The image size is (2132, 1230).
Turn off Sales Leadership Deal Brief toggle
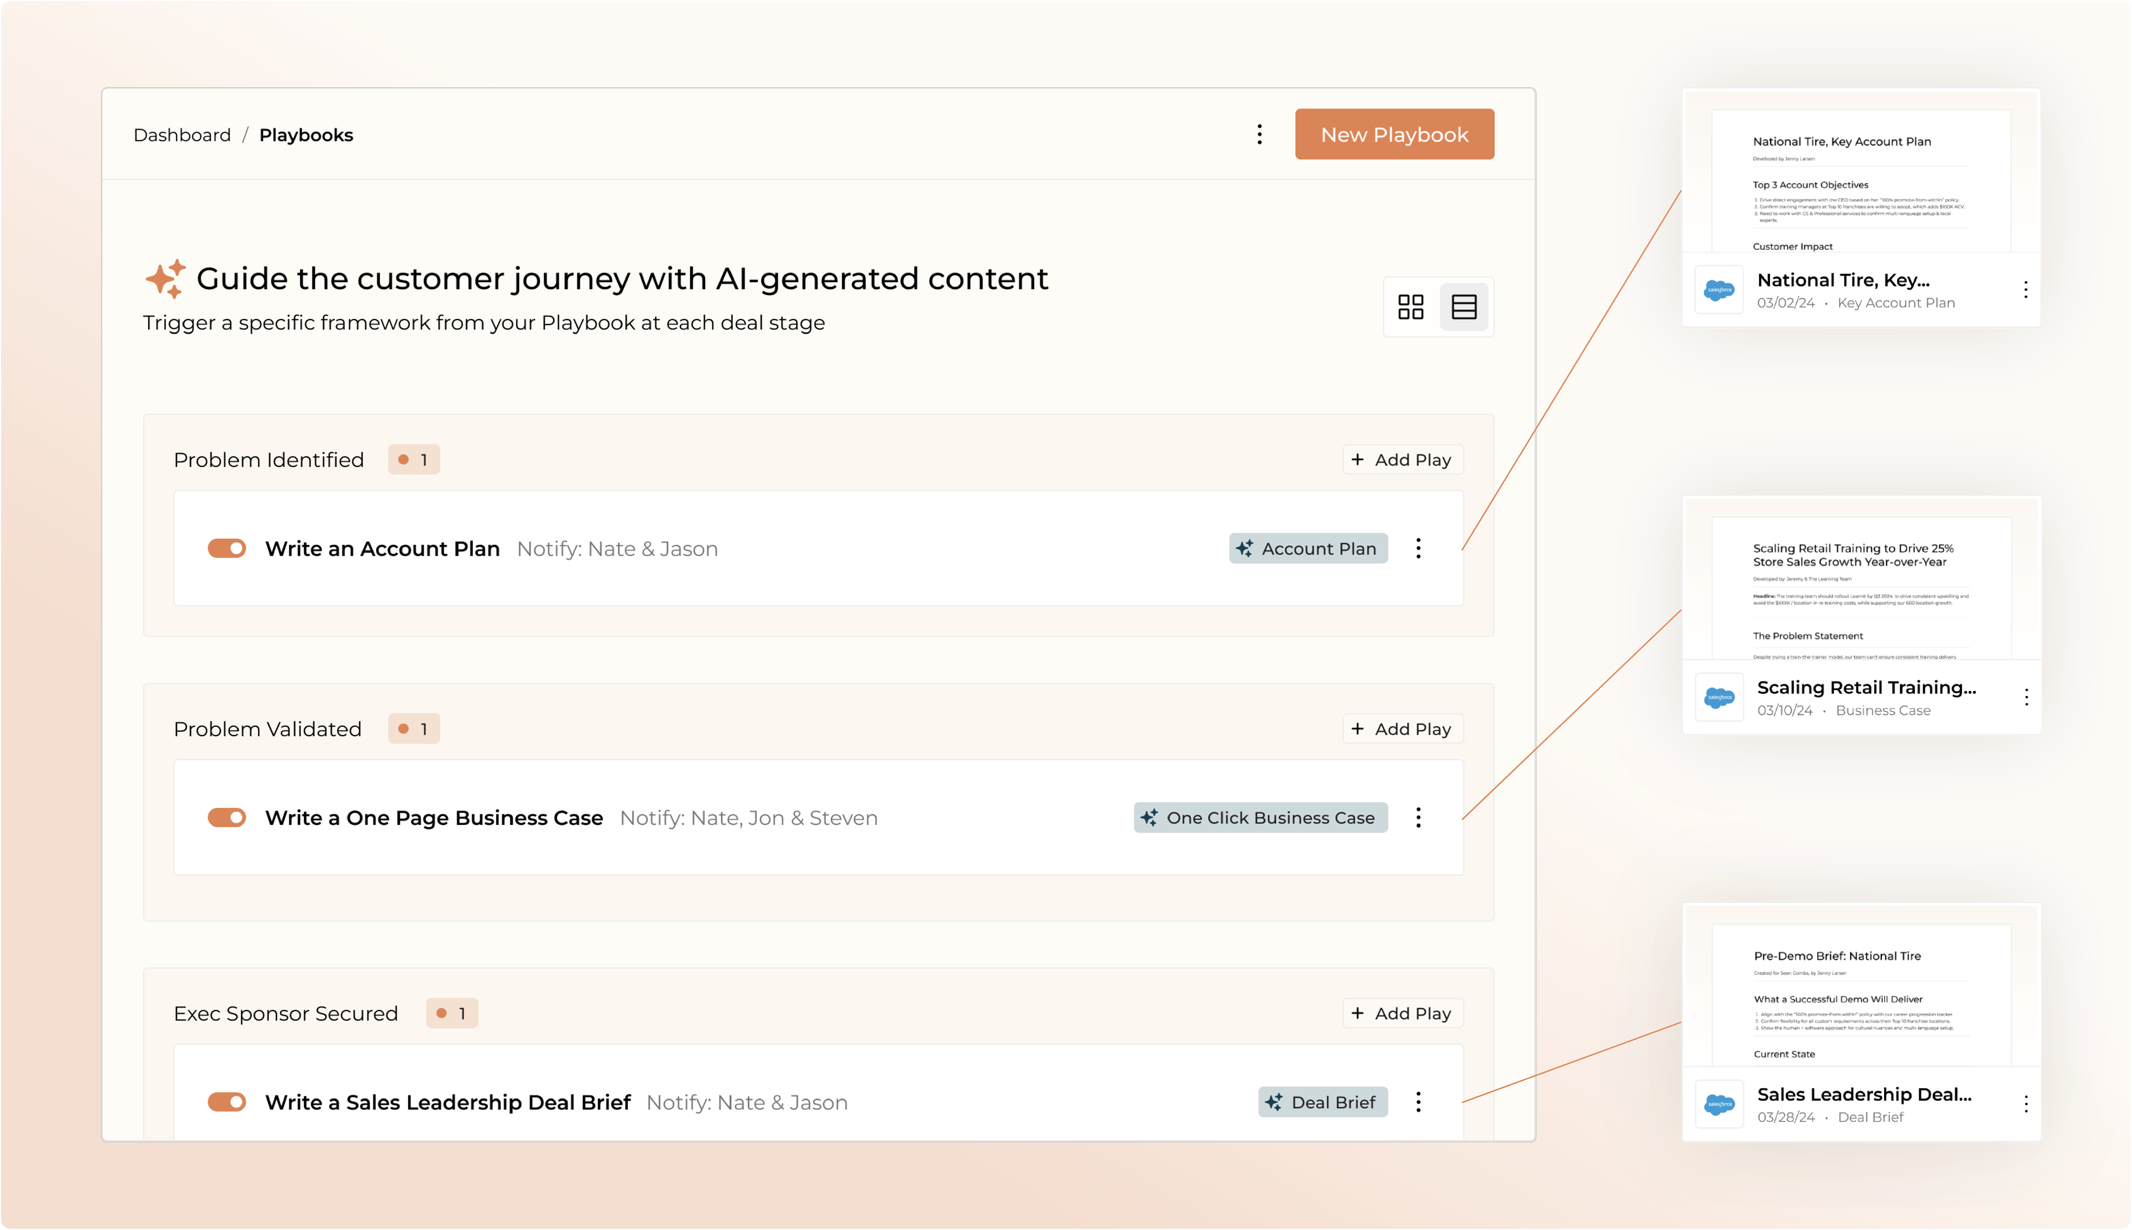226,1102
